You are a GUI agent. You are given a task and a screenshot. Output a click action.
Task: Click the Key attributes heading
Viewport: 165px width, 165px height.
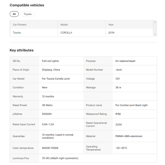coord(22,50)
